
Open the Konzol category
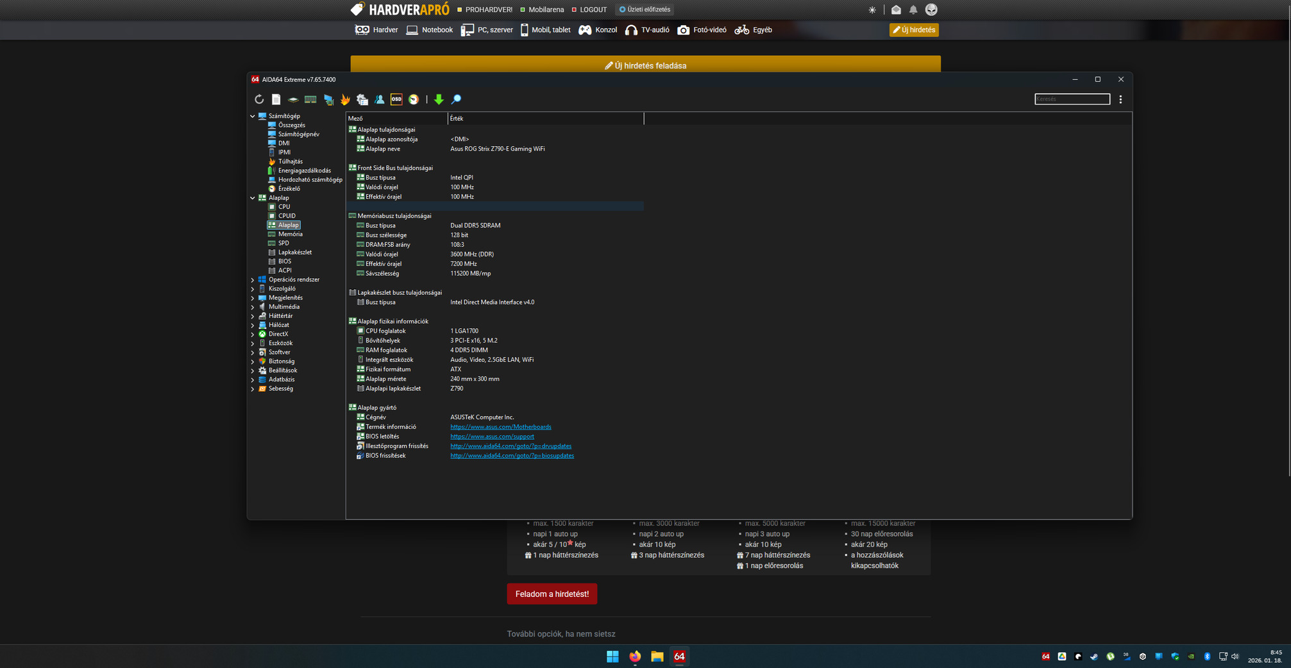point(598,30)
